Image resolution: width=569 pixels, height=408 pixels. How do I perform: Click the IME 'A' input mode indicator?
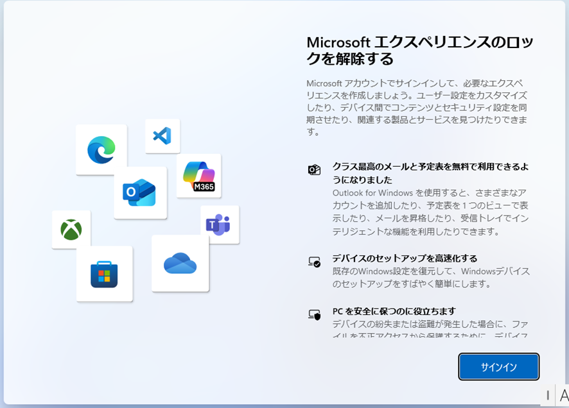pyautogui.click(x=564, y=395)
